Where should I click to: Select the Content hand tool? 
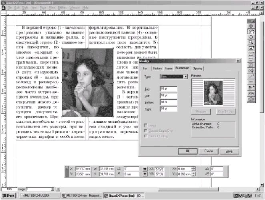pos(251,32)
